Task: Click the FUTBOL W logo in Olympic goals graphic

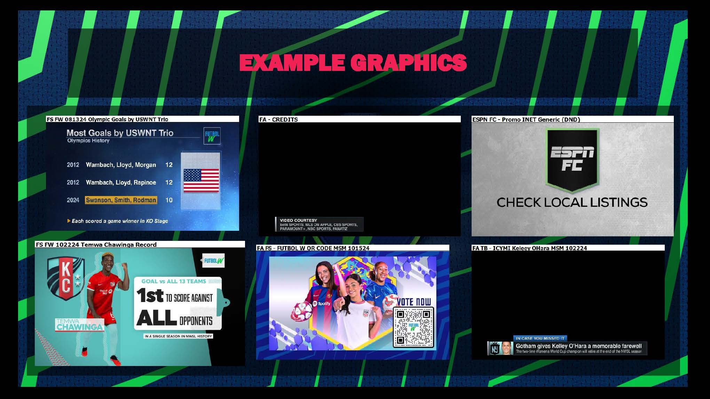Action: pos(212,136)
